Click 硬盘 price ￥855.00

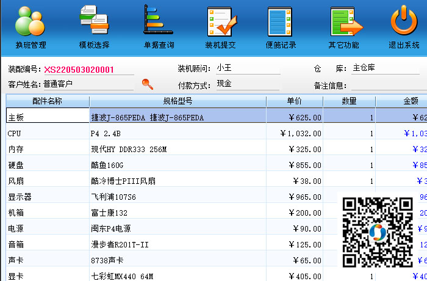[x=295, y=163]
